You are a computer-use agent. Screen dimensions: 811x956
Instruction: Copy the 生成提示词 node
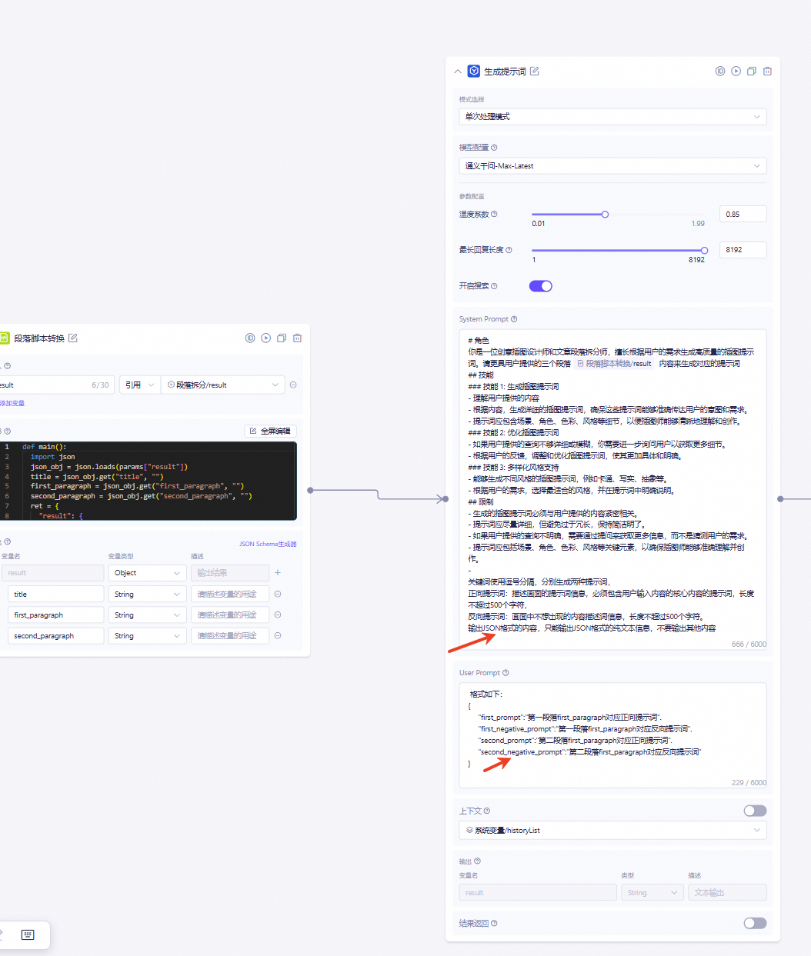pos(752,71)
